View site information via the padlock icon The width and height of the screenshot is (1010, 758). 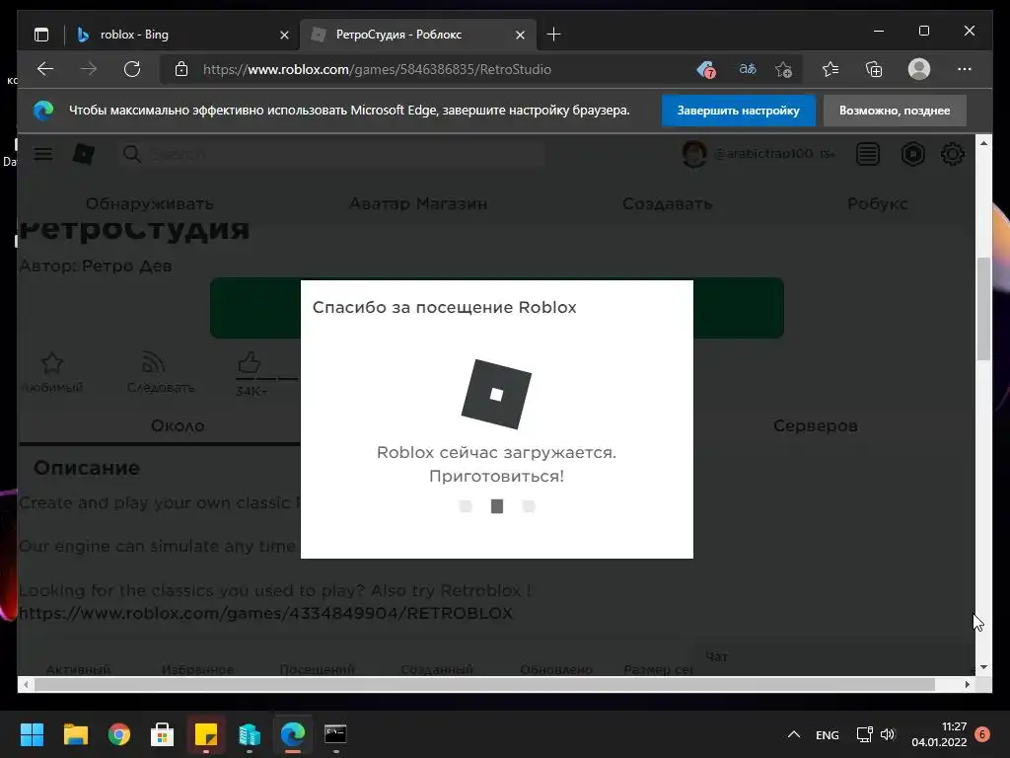[x=181, y=69]
